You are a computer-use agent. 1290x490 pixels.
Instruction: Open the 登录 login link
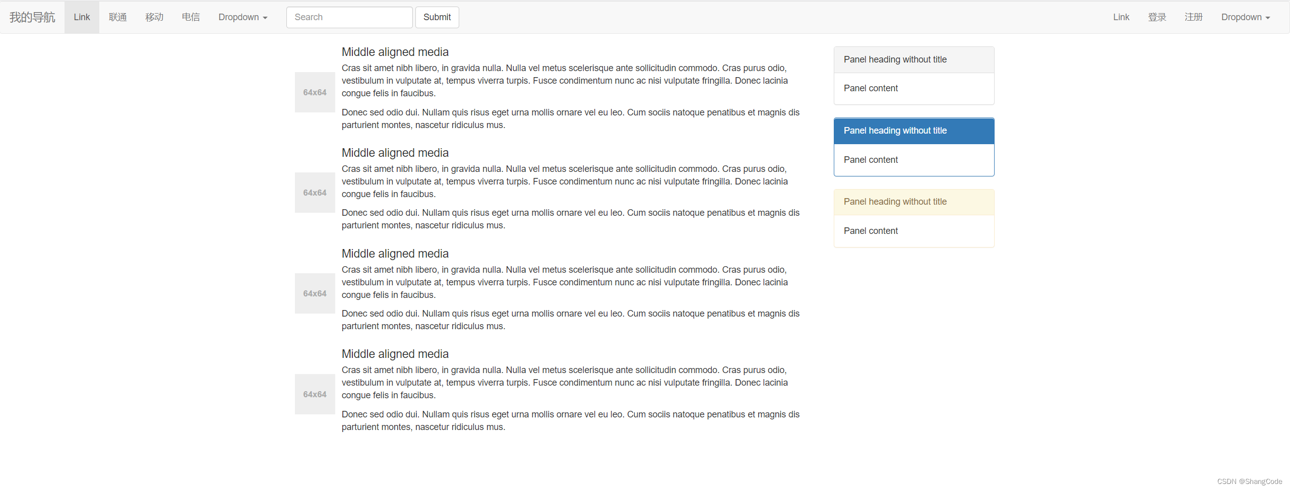(x=1157, y=17)
